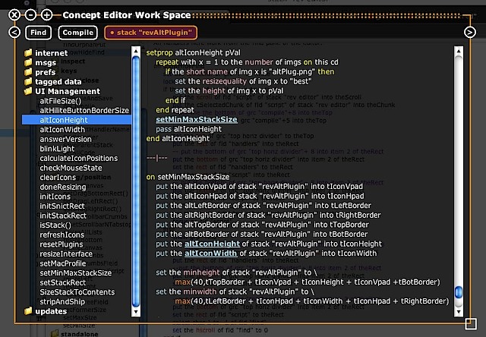Select resizeInterface handler
This screenshot has height=337, width=486.
pos(66,254)
